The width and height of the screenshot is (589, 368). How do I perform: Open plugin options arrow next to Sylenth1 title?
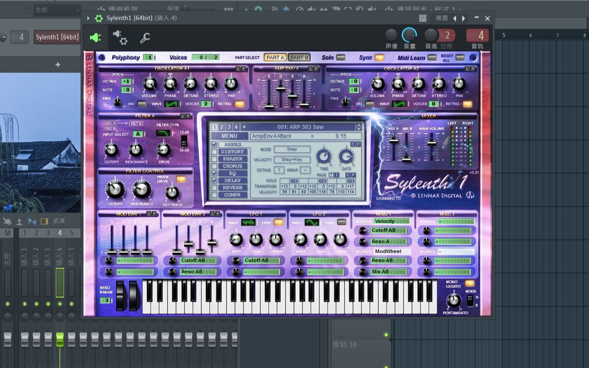pos(88,18)
